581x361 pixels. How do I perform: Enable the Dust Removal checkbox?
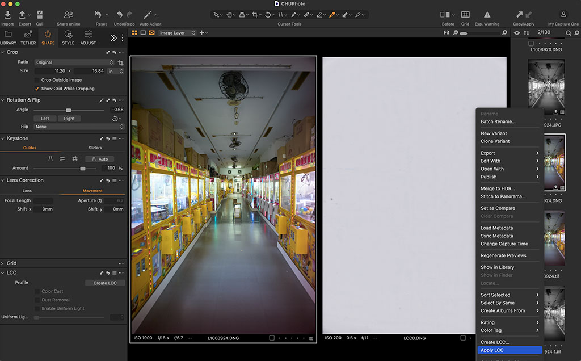click(37, 300)
